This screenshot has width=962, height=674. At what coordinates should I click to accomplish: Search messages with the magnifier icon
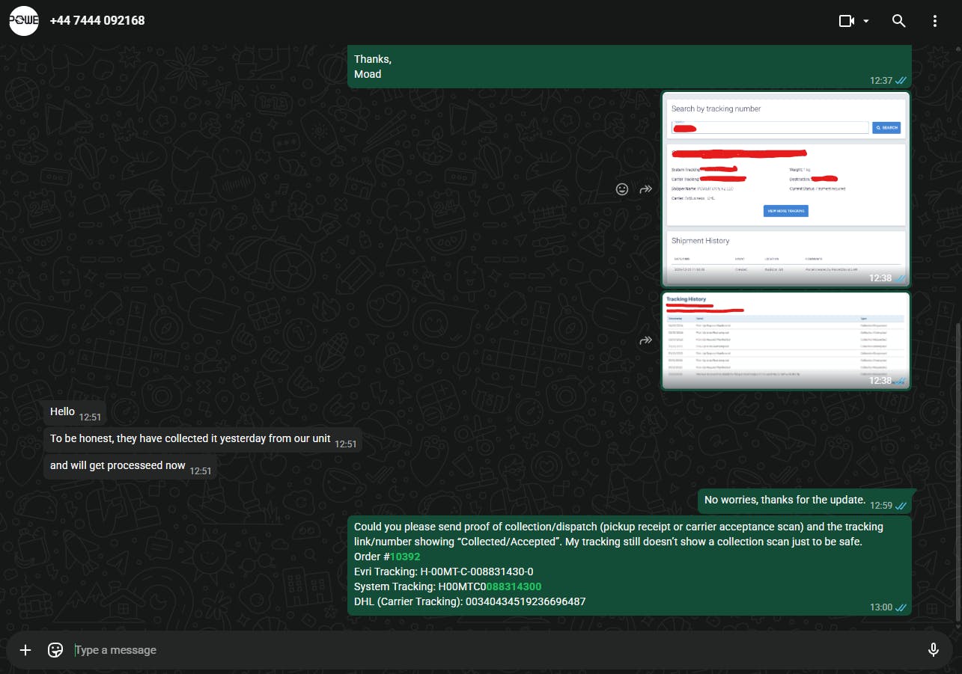899,21
